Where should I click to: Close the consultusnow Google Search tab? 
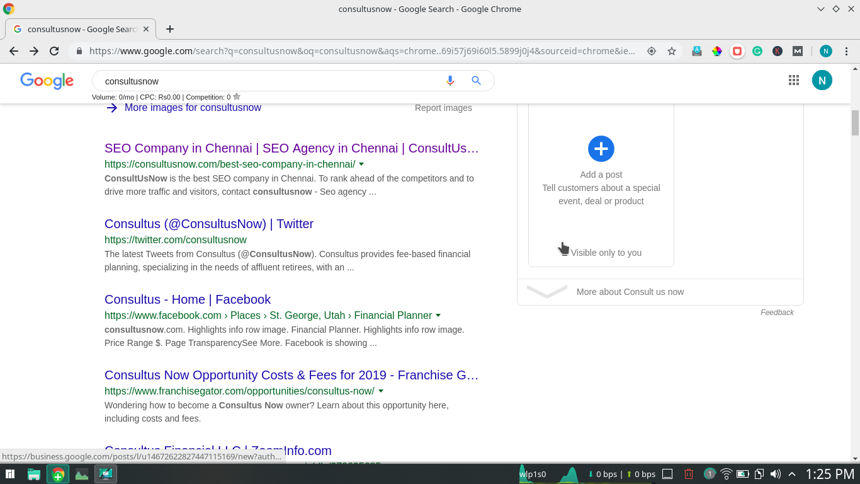point(147,29)
